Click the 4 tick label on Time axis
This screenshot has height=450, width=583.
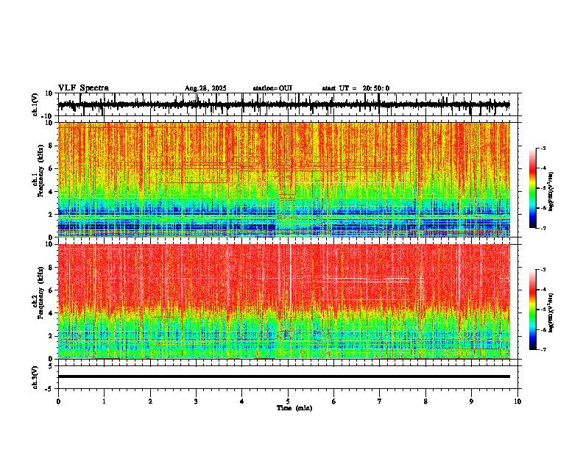[x=242, y=401]
